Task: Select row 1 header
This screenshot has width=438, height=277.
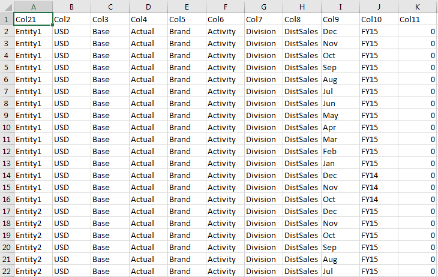Action: click(x=6, y=19)
